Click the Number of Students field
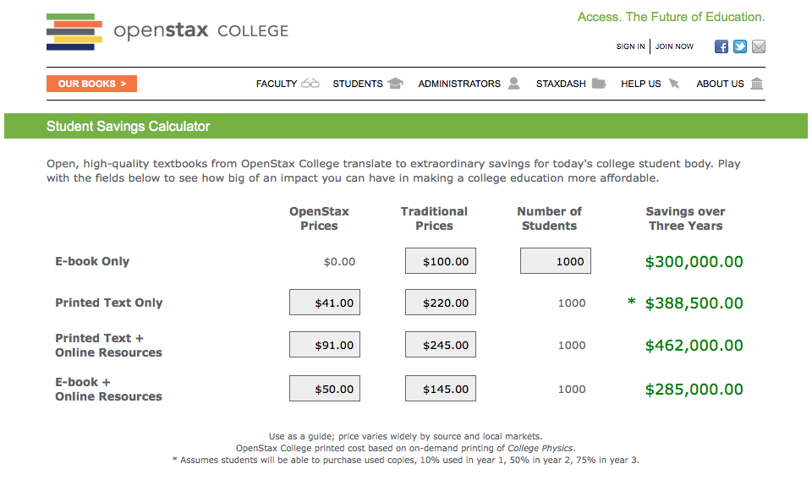812x480 pixels. [x=556, y=261]
